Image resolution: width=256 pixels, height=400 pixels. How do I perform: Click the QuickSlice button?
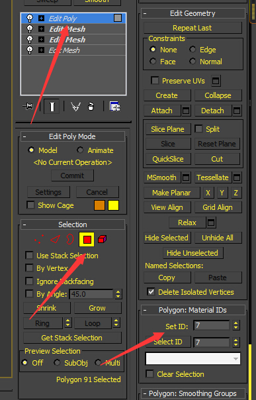tap(167, 159)
